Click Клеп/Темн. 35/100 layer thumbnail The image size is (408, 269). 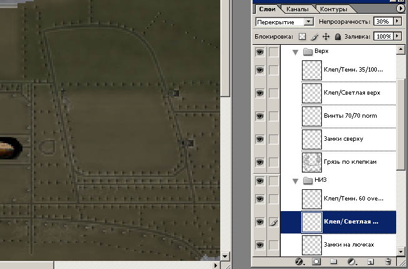click(312, 70)
